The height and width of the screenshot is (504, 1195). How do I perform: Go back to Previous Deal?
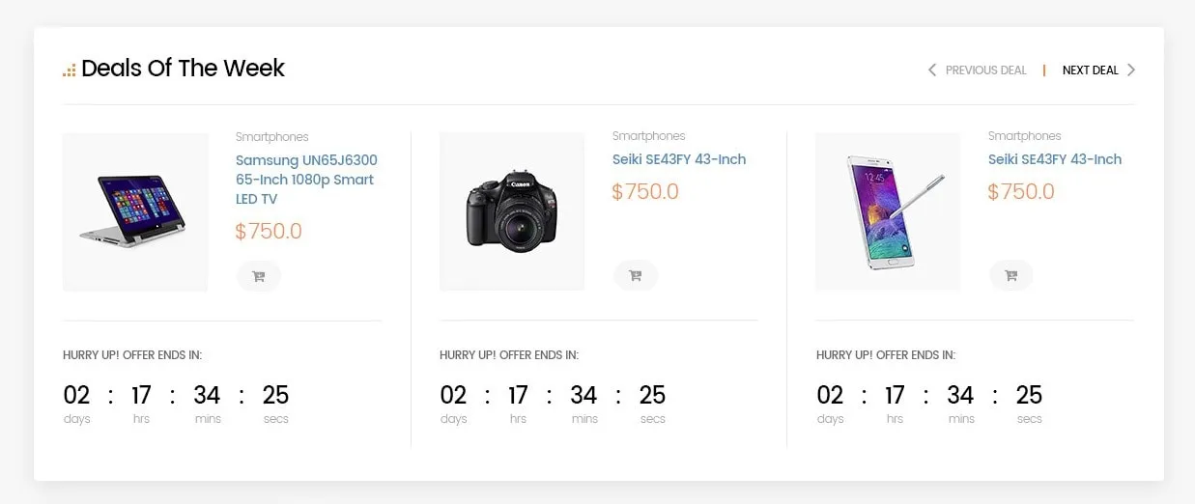(x=985, y=70)
